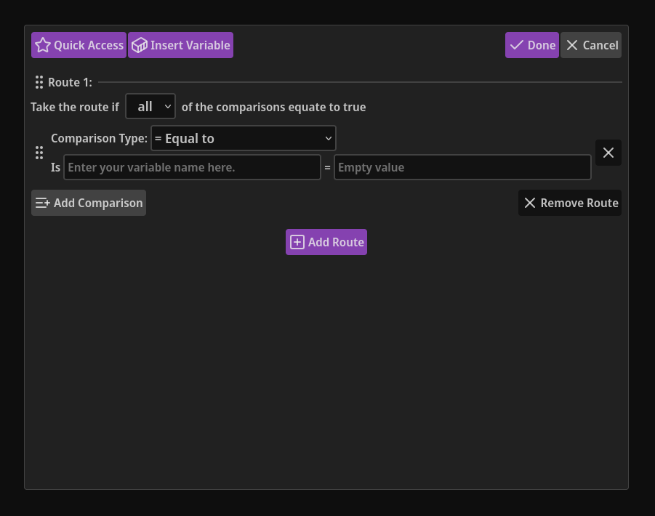Screen dimensions: 655x516
Task: Add a new comparison to Route 1
Action: click(x=88, y=203)
